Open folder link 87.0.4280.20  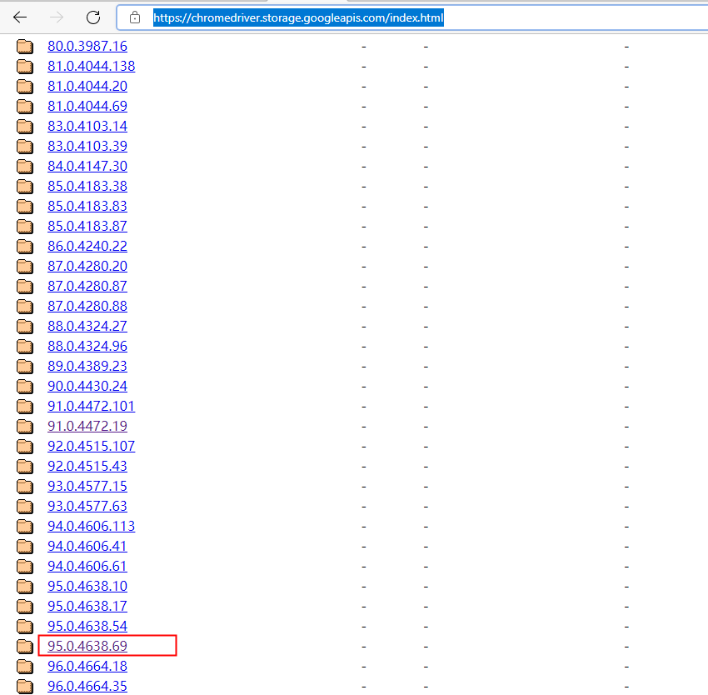87,266
